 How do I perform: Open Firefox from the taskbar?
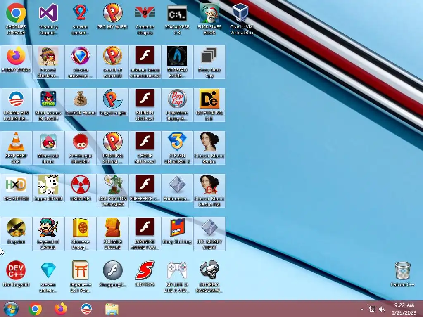[x=61, y=309]
